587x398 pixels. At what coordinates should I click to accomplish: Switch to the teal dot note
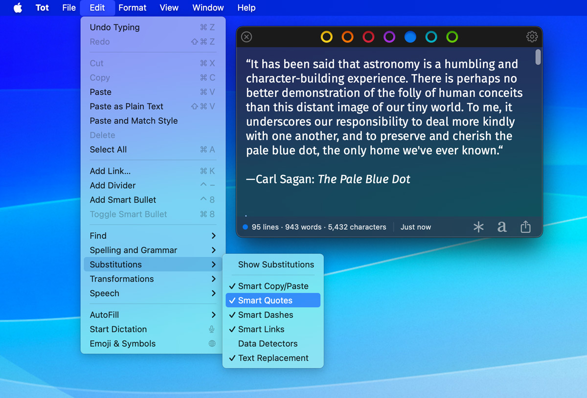[x=431, y=37]
